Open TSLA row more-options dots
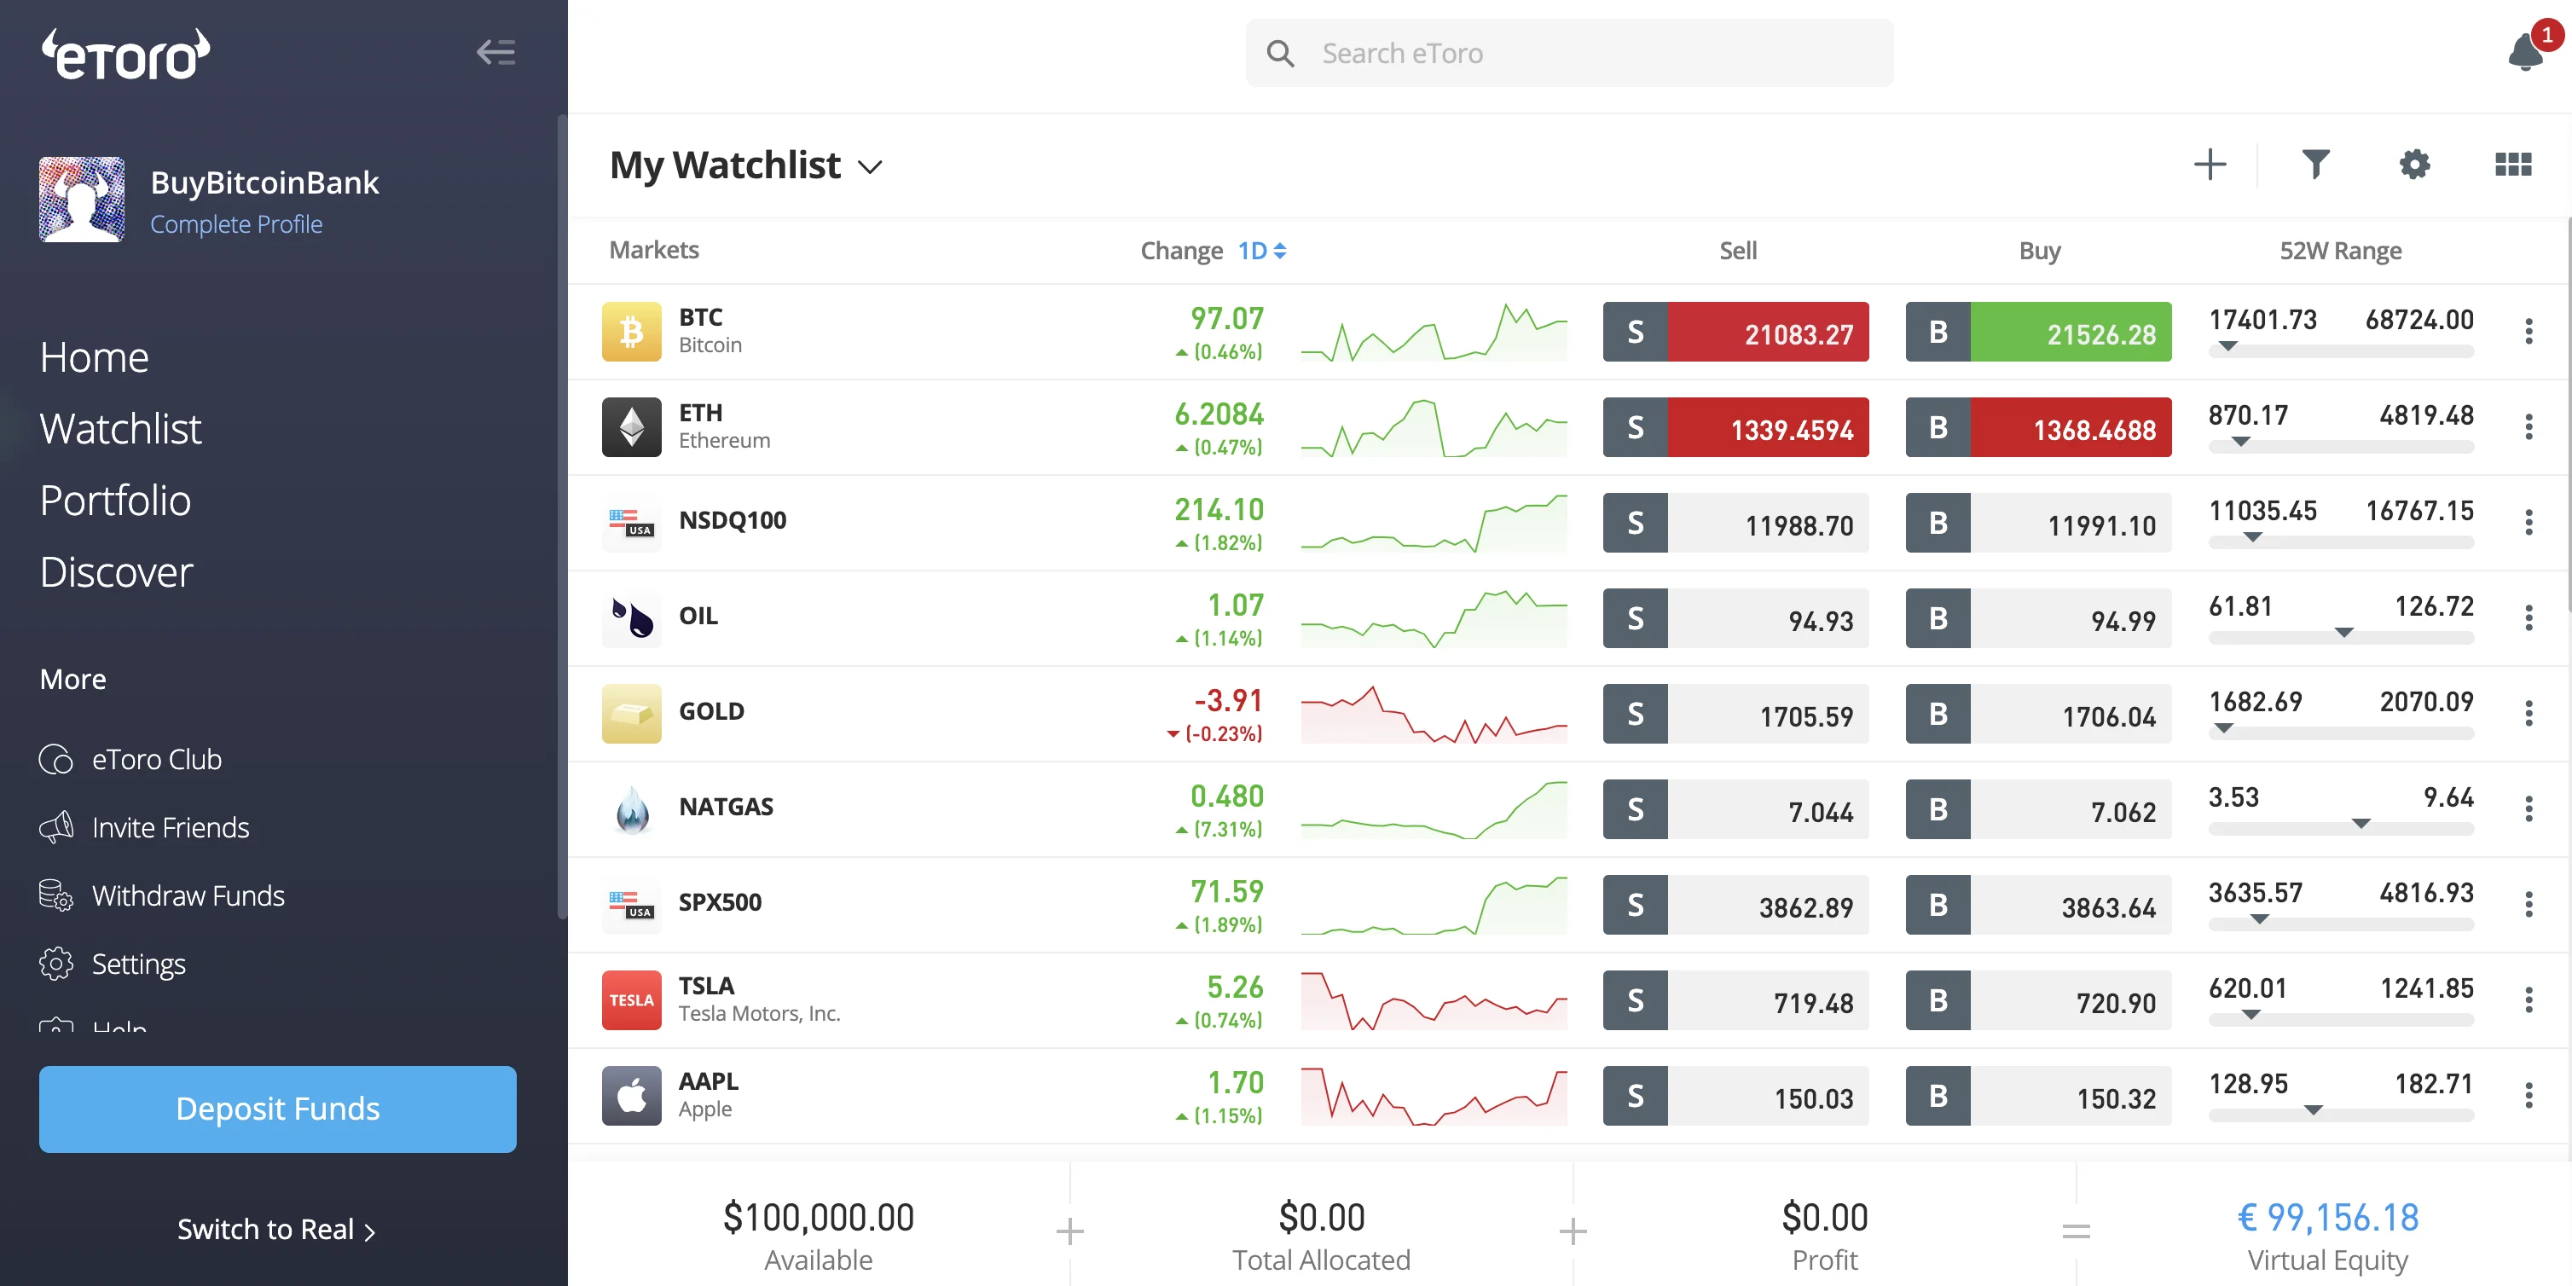 [2529, 1000]
